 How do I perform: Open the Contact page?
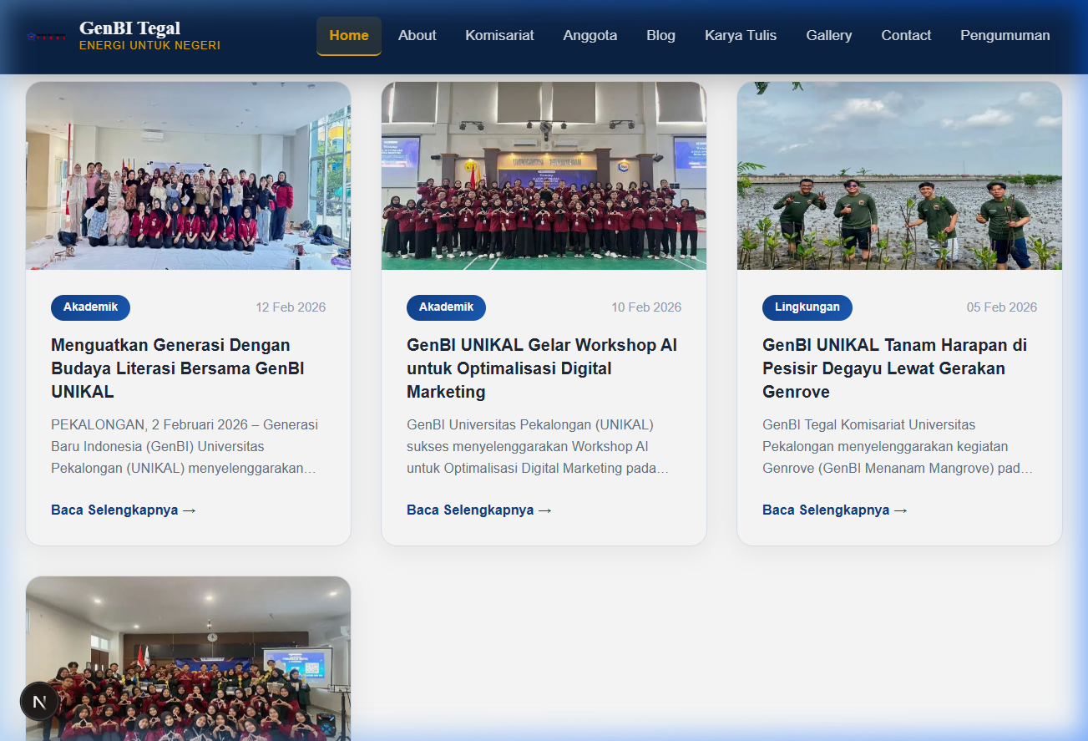pos(906,36)
